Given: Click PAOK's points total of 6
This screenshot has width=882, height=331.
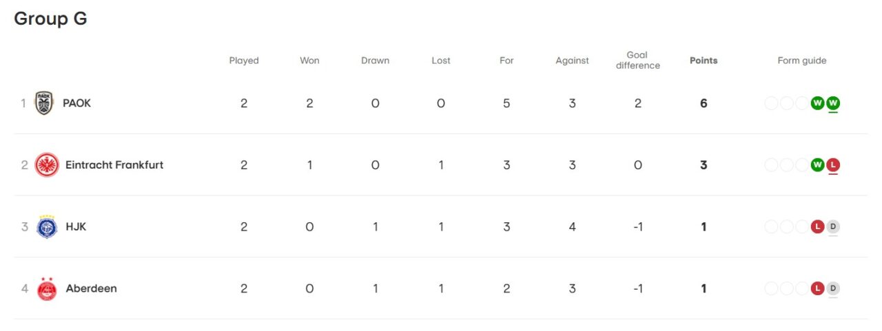Looking at the screenshot, I should click(704, 103).
